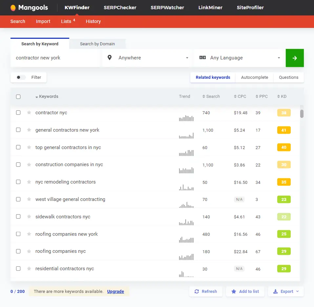Open the Search by Domain tab
The image size is (314, 307).
(97, 44)
